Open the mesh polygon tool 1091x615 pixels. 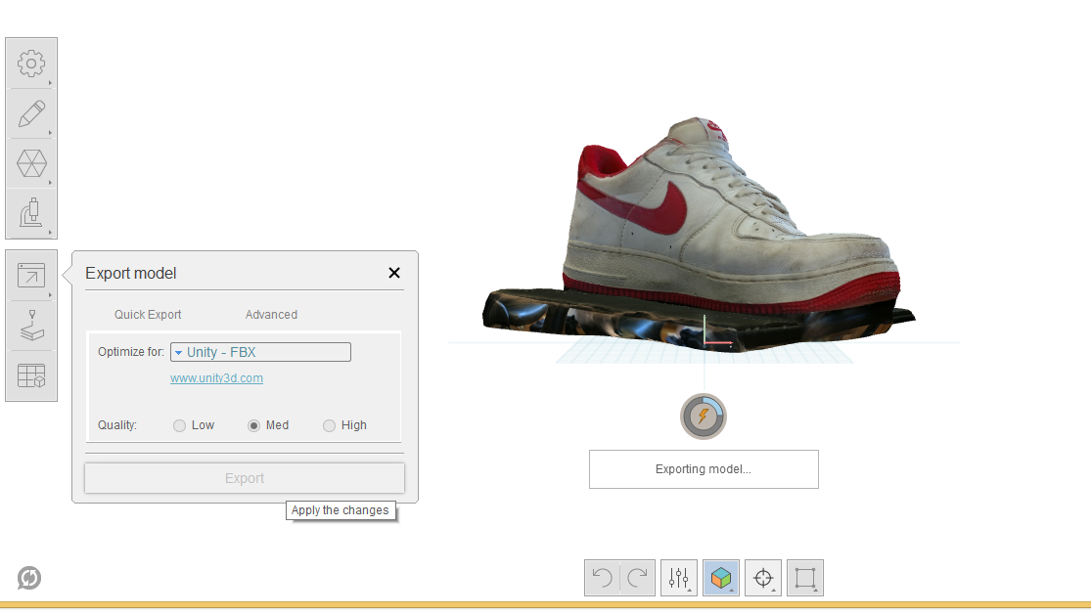pos(31,163)
